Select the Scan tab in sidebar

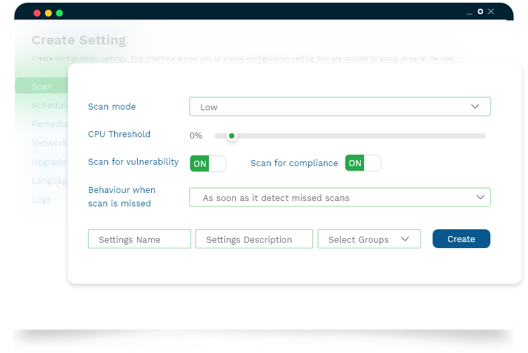[42, 86]
